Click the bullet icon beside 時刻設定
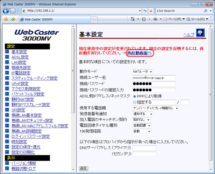Image resolution: width=215 pixels, height=174 pixels. (x=7, y=141)
